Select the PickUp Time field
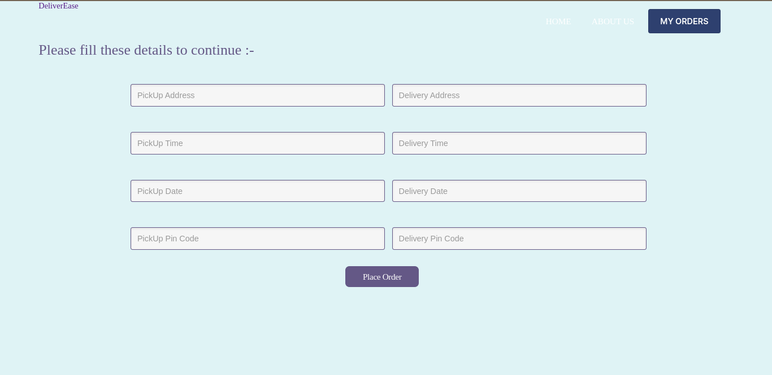This screenshot has width=772, height=375. (x=258, y=143)
